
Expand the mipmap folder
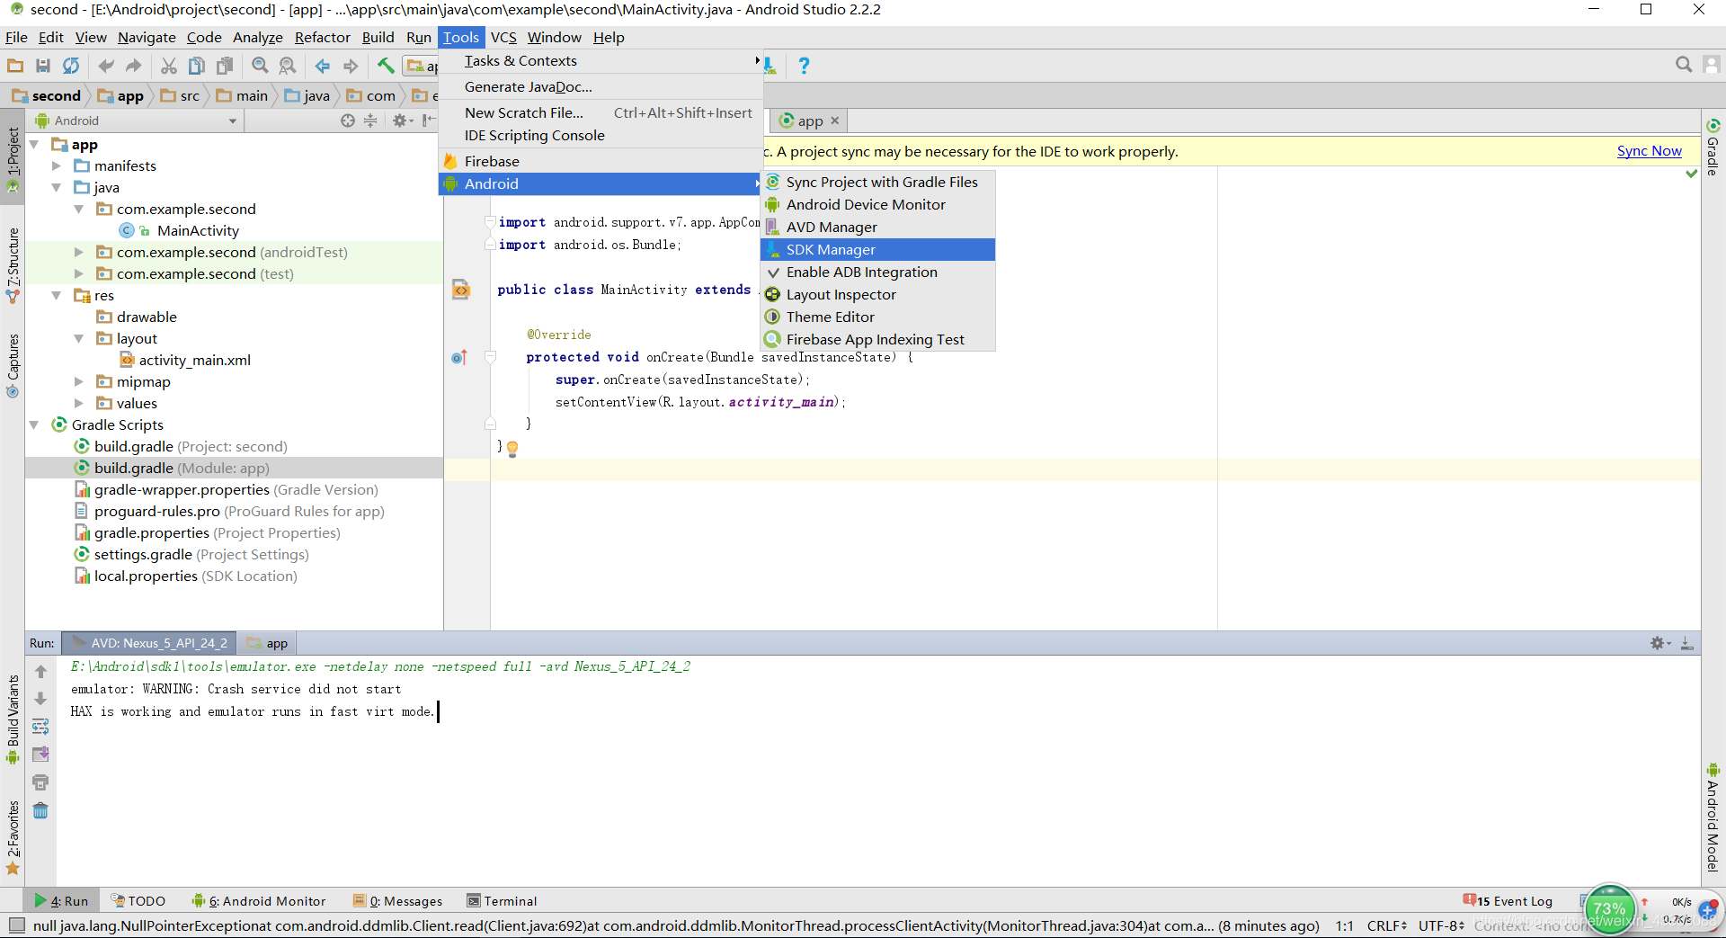pos(78,382)
